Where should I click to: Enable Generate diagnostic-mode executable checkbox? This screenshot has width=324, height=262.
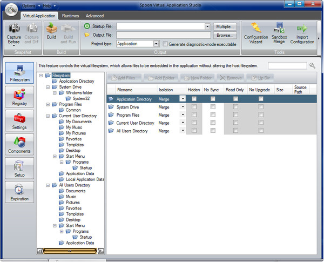click(x=165, y=44)
